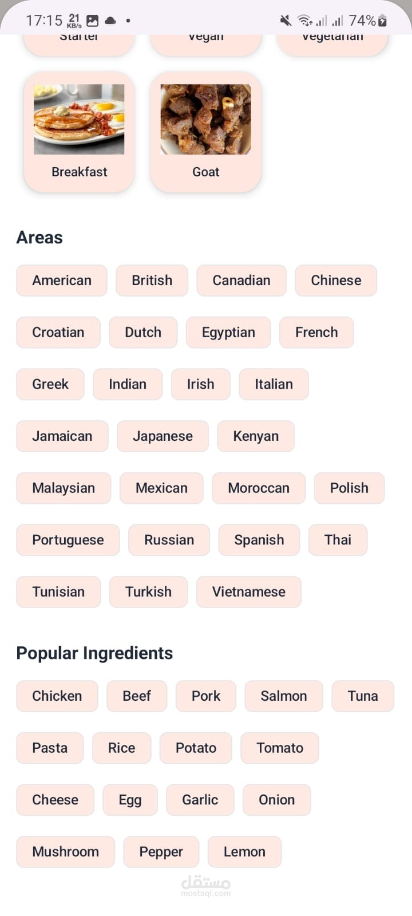Choose the Italian cuisine chip

[274, 384]
